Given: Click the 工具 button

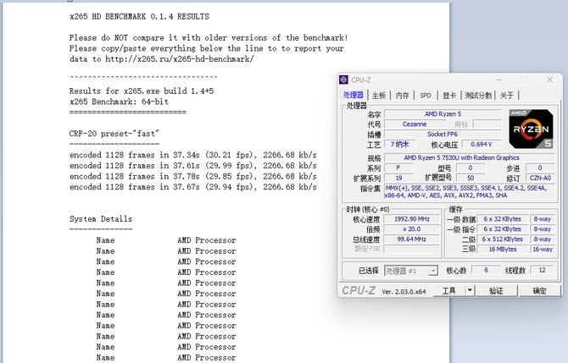Looking at the screenshot, I should [448, 291].
